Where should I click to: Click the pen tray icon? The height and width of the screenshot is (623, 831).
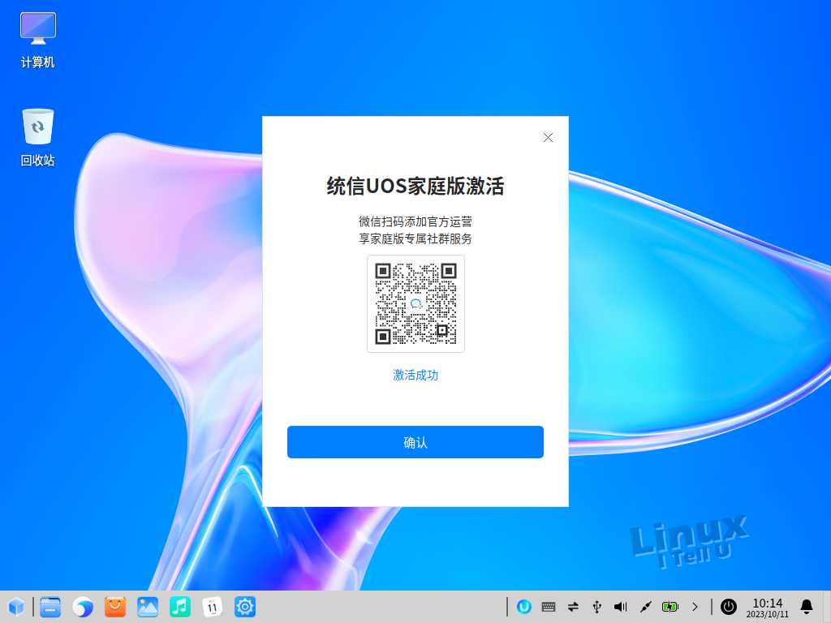[645, 607]
